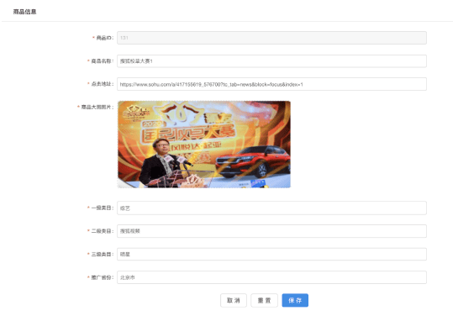The width and height of the screenshot is (453, 316).
Task: Click the 商品信息 section heading
Action: pos(24,12)
